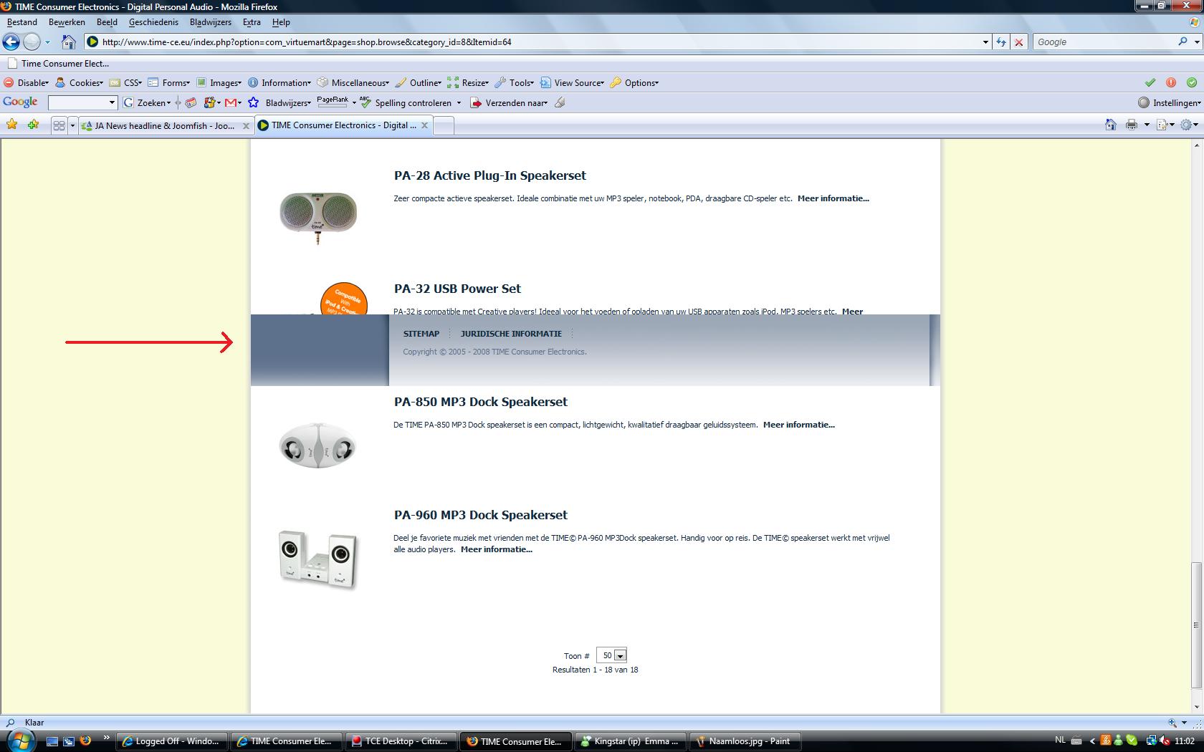Open the CSS dropdown menu

pyautogui.click(x=125, y=82)
